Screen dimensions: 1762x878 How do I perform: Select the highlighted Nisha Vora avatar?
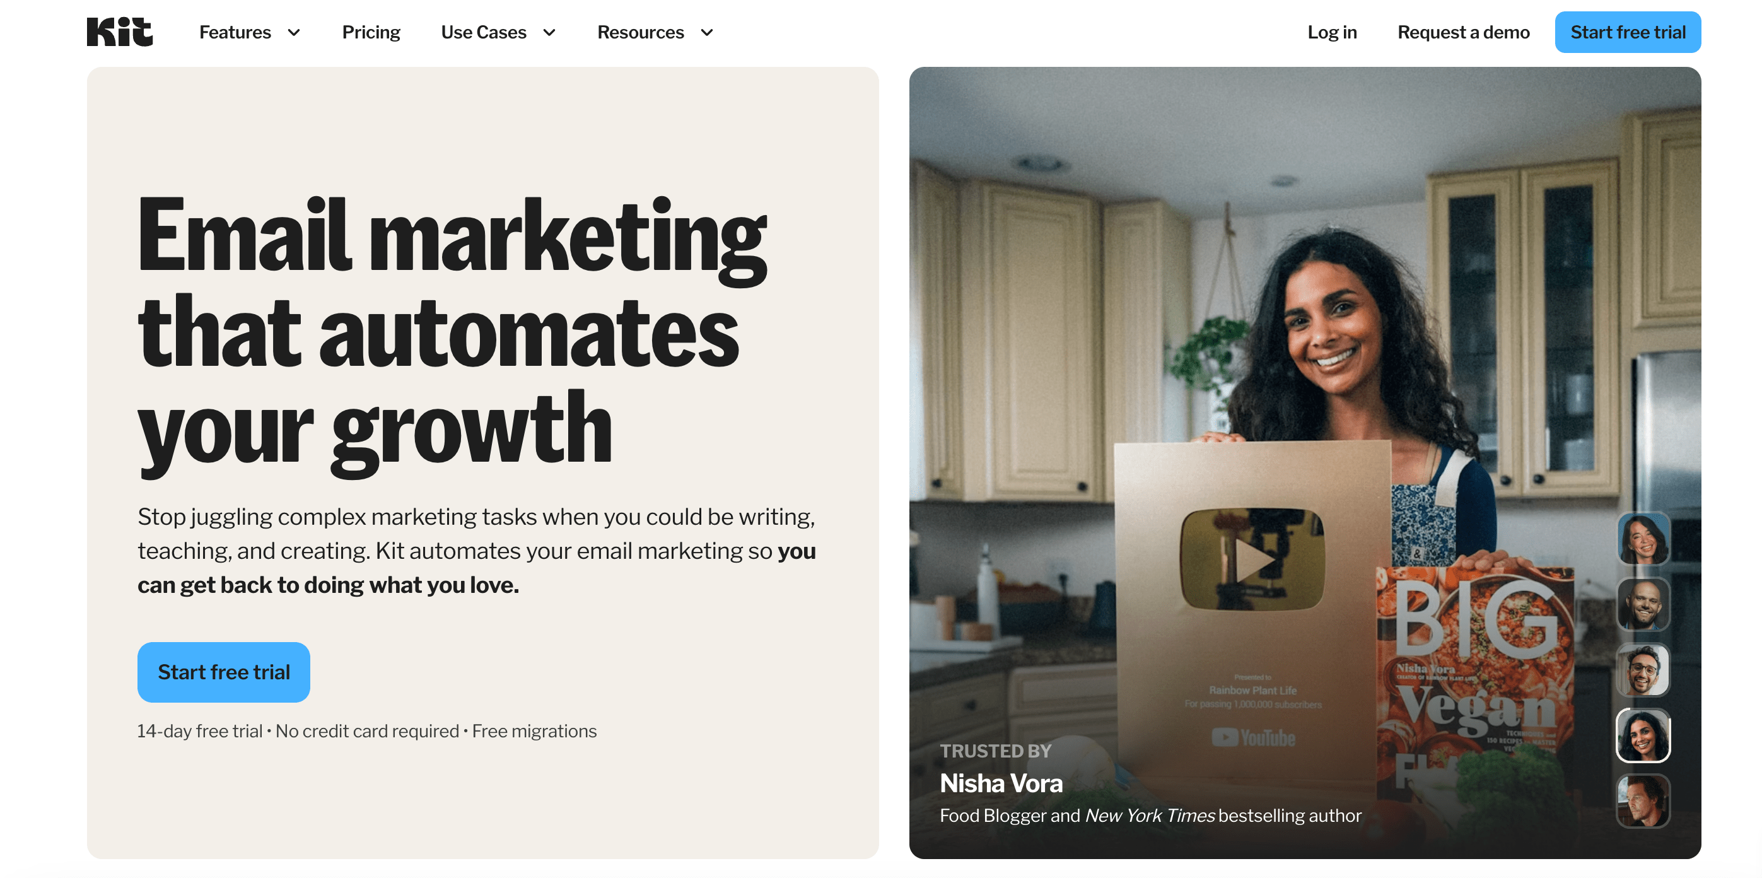tap(1643, 735)
